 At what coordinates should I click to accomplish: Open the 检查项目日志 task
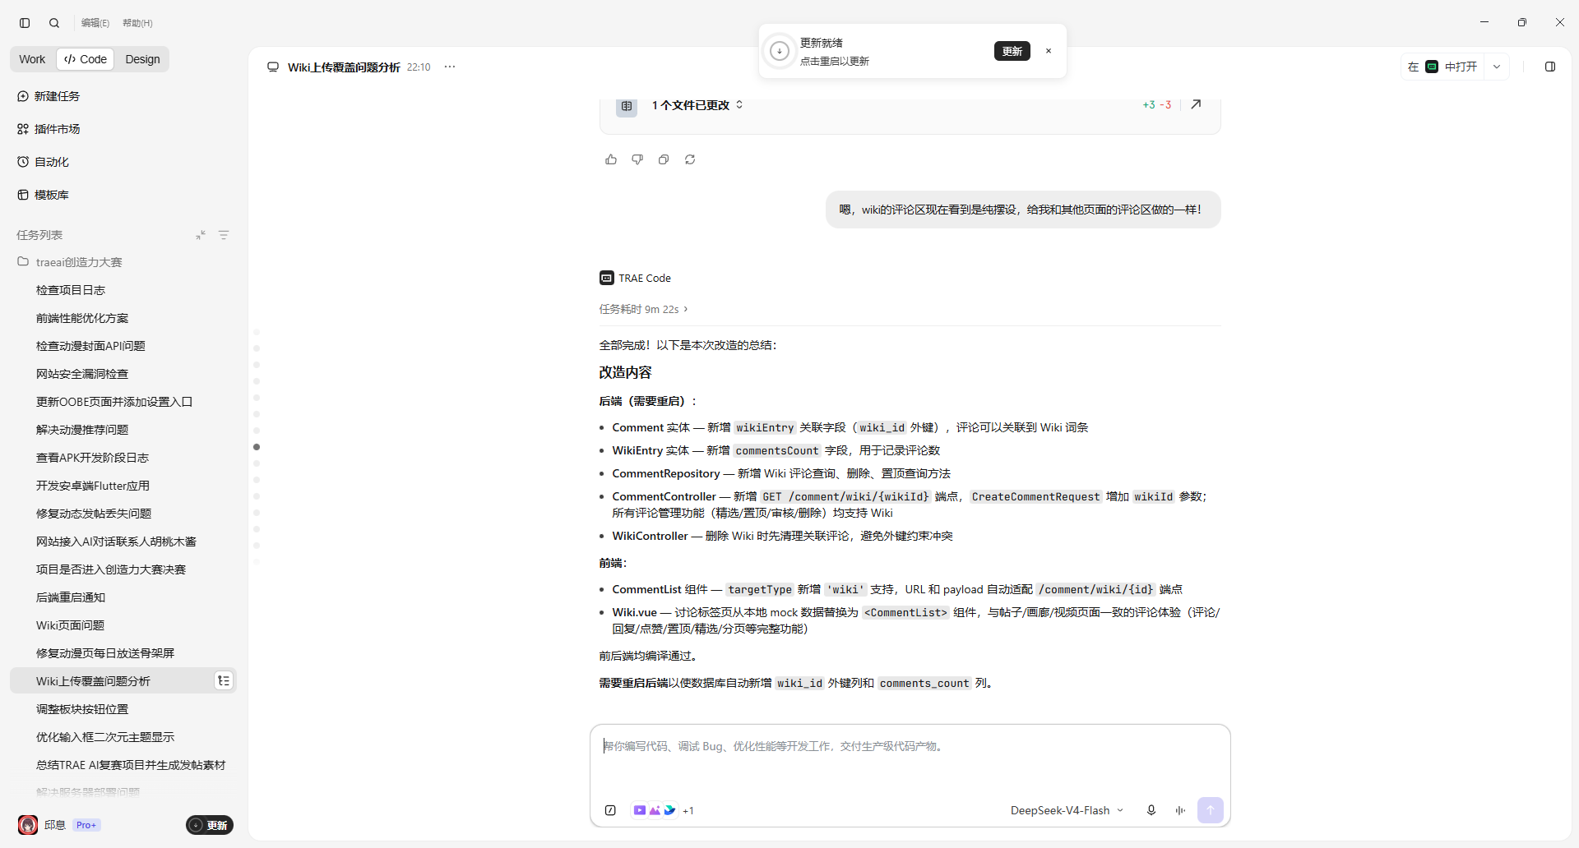coord(123,290)
